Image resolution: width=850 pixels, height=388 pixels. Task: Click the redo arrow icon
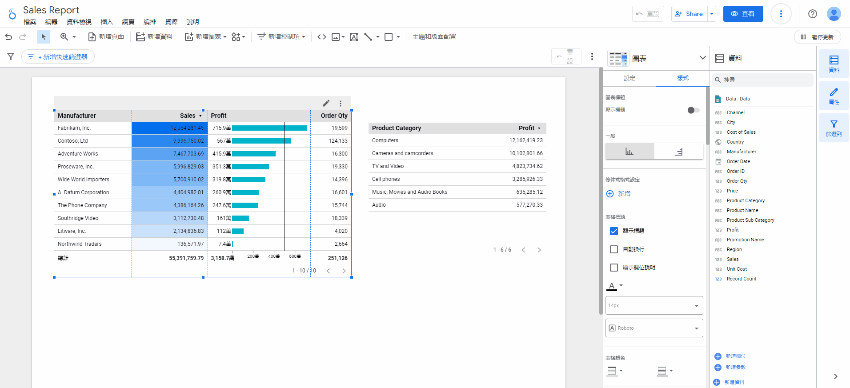point(23,37)
